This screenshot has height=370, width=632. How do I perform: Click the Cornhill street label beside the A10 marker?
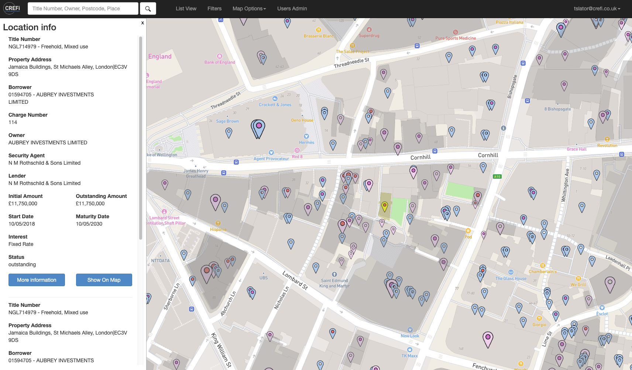click(x=488, y=155)
